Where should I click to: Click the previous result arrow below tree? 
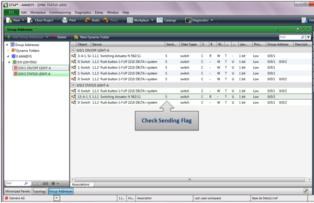(x=35, y=183)
